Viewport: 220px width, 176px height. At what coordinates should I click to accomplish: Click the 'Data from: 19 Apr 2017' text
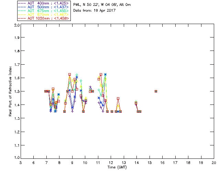coord(94,11)
